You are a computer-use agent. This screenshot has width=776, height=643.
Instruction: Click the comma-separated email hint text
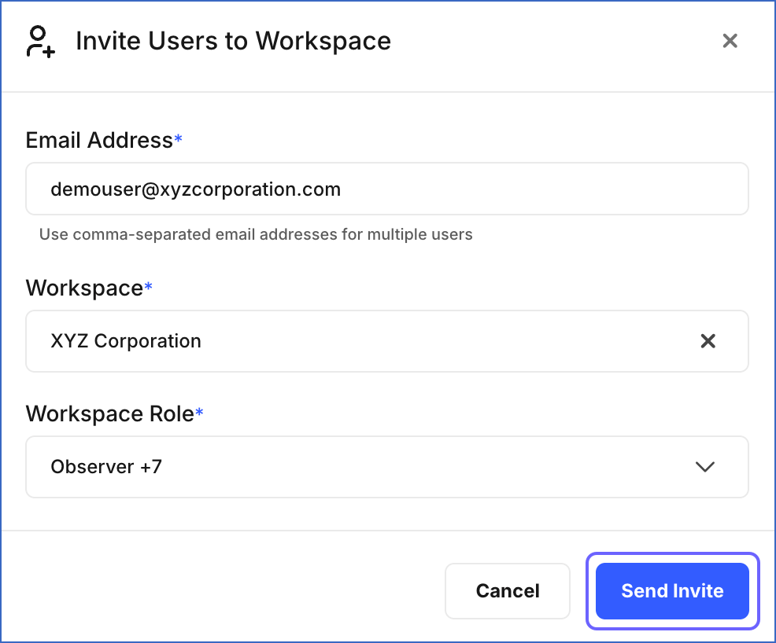256,234
